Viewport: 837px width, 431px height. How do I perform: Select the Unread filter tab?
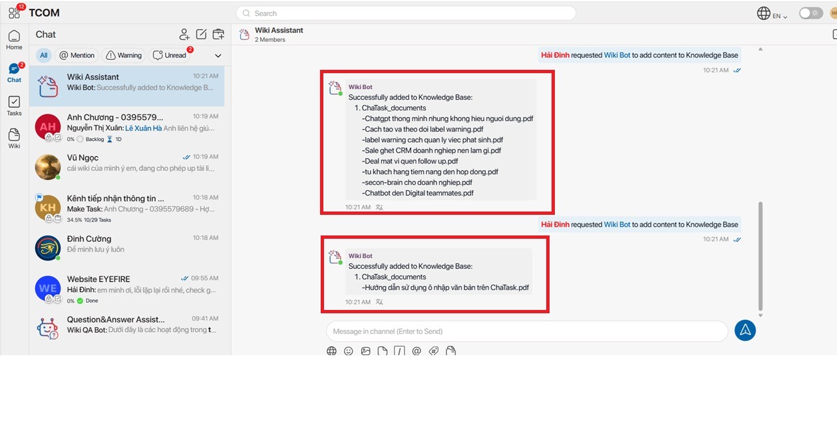[x=170, y=55]
